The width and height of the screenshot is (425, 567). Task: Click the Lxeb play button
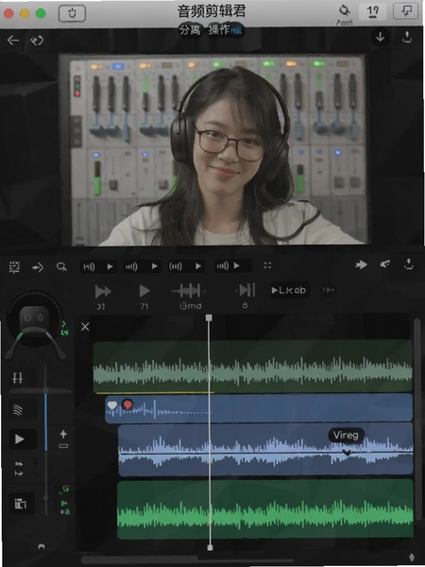289,290
